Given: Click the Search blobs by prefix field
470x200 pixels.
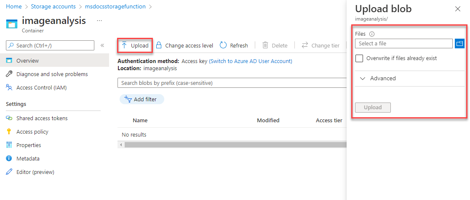Looking at the screenshot, I should [232, 83].
